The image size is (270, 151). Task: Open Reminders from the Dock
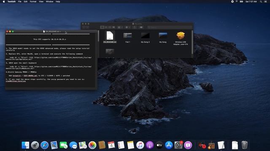tap(121, 145)
